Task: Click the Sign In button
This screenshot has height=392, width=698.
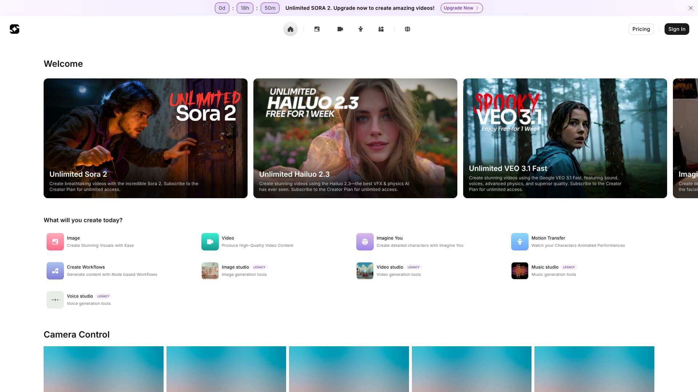Action: [x=676, y=29]
